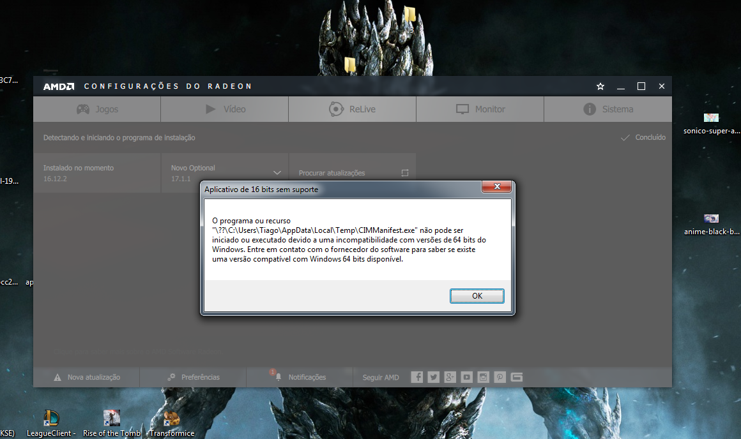The height and width of the screenshot is (439, 741).
Task: Open Preferências settings
Action: (194, 377)
